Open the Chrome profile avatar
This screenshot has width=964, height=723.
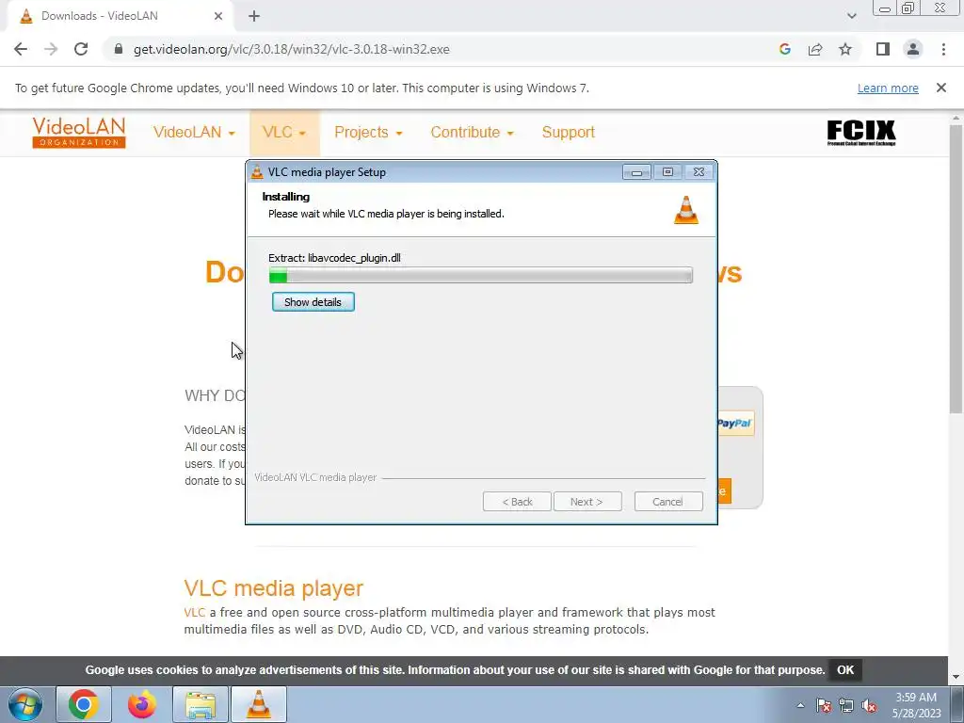click(x=913, y=49)
